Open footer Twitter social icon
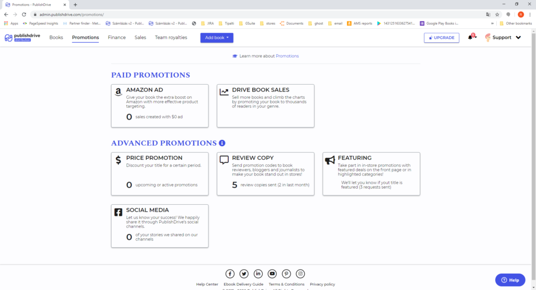Viewport: 536px width, 290px height. tap(244, 274)
